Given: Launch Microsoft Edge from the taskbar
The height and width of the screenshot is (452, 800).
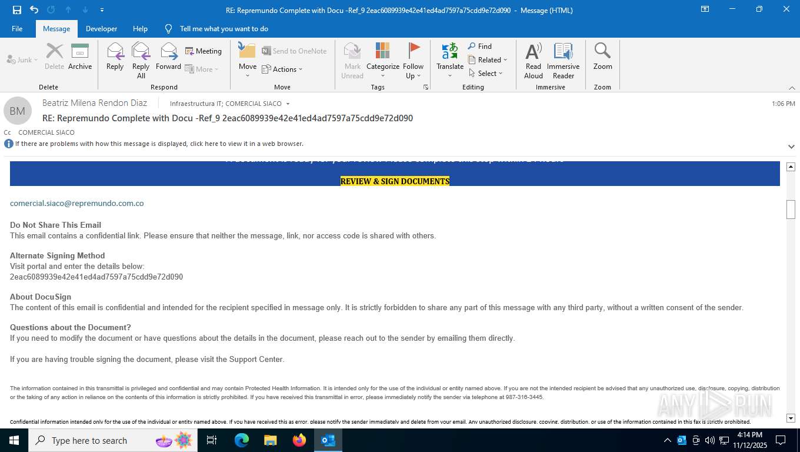Looking at the screenshot, I should [241, 440].
